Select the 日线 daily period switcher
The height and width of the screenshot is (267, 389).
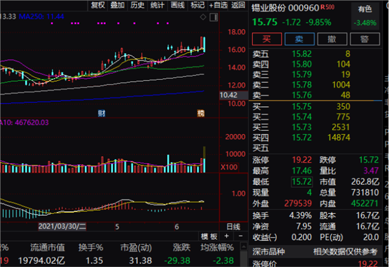click(233, 226)
